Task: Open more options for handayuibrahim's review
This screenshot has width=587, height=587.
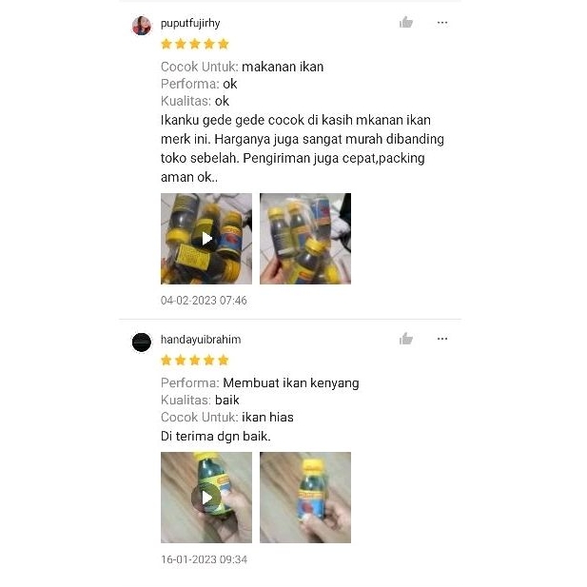Action: coord(442,339)
